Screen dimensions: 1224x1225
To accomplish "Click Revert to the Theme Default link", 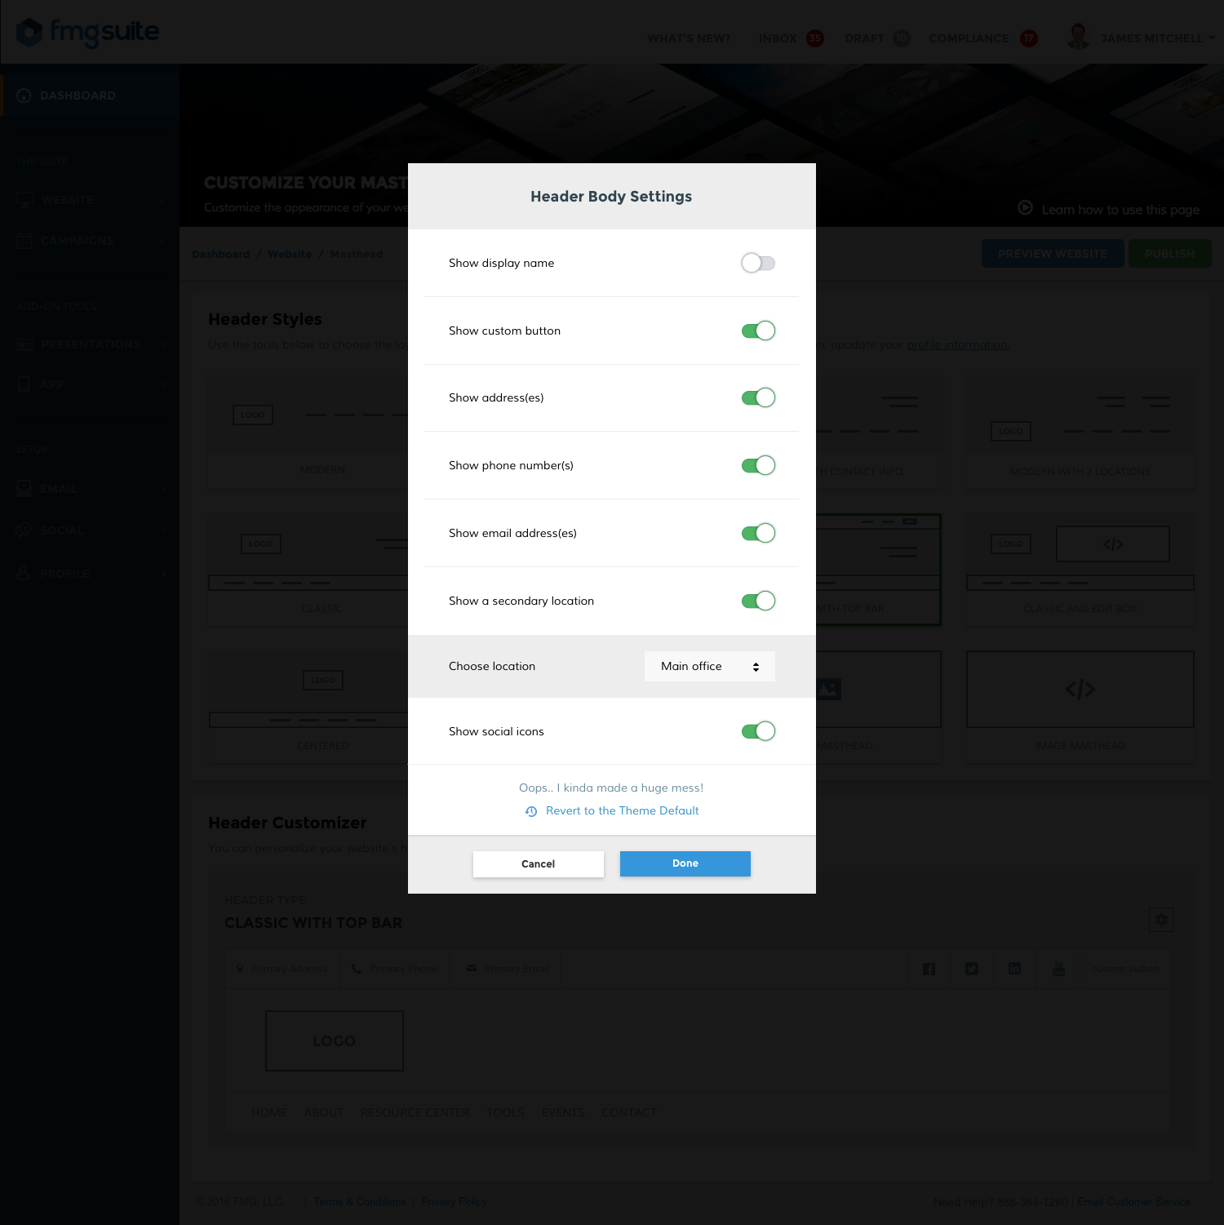I will (622, 810).
